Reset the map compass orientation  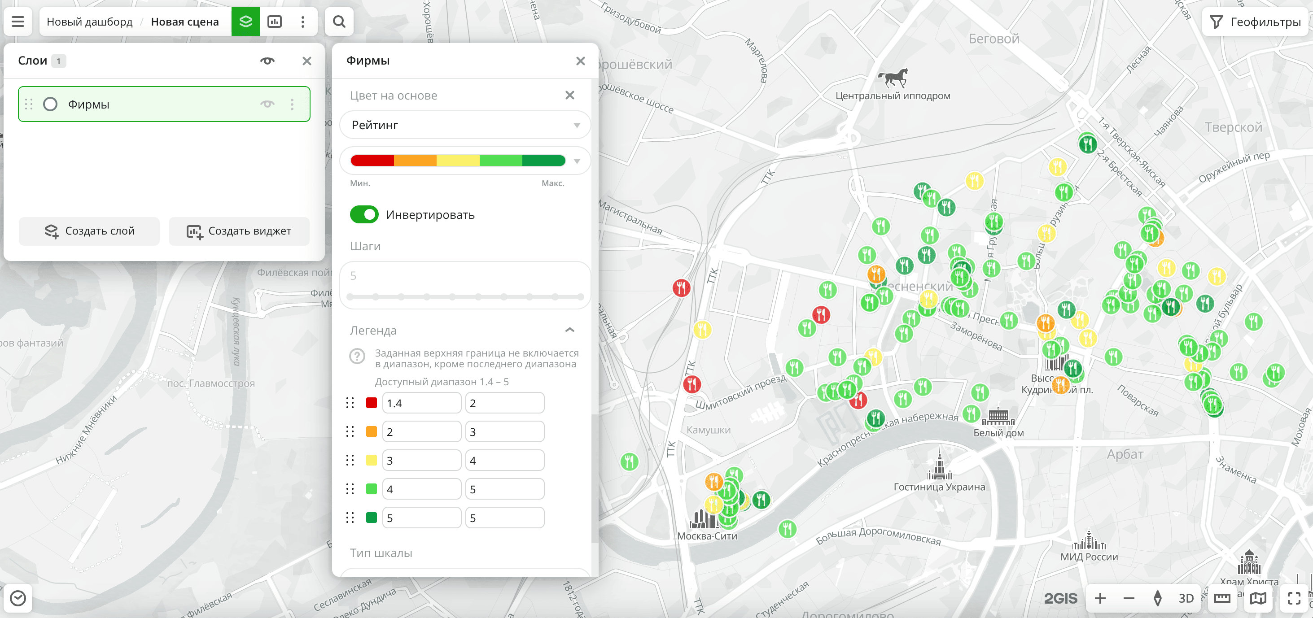tap(1158, 598)
